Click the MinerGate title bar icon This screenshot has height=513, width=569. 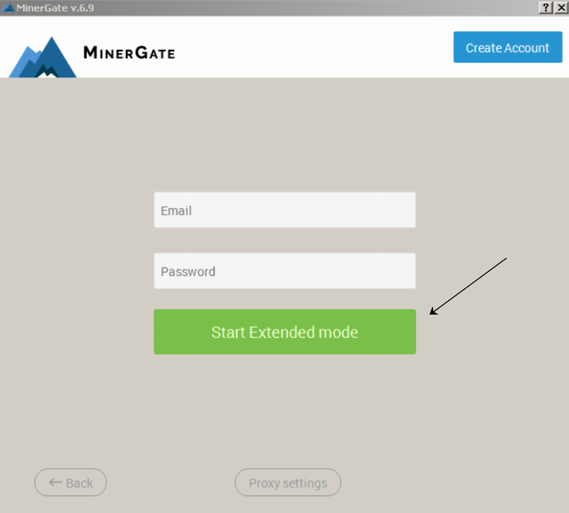click(8, 8)
